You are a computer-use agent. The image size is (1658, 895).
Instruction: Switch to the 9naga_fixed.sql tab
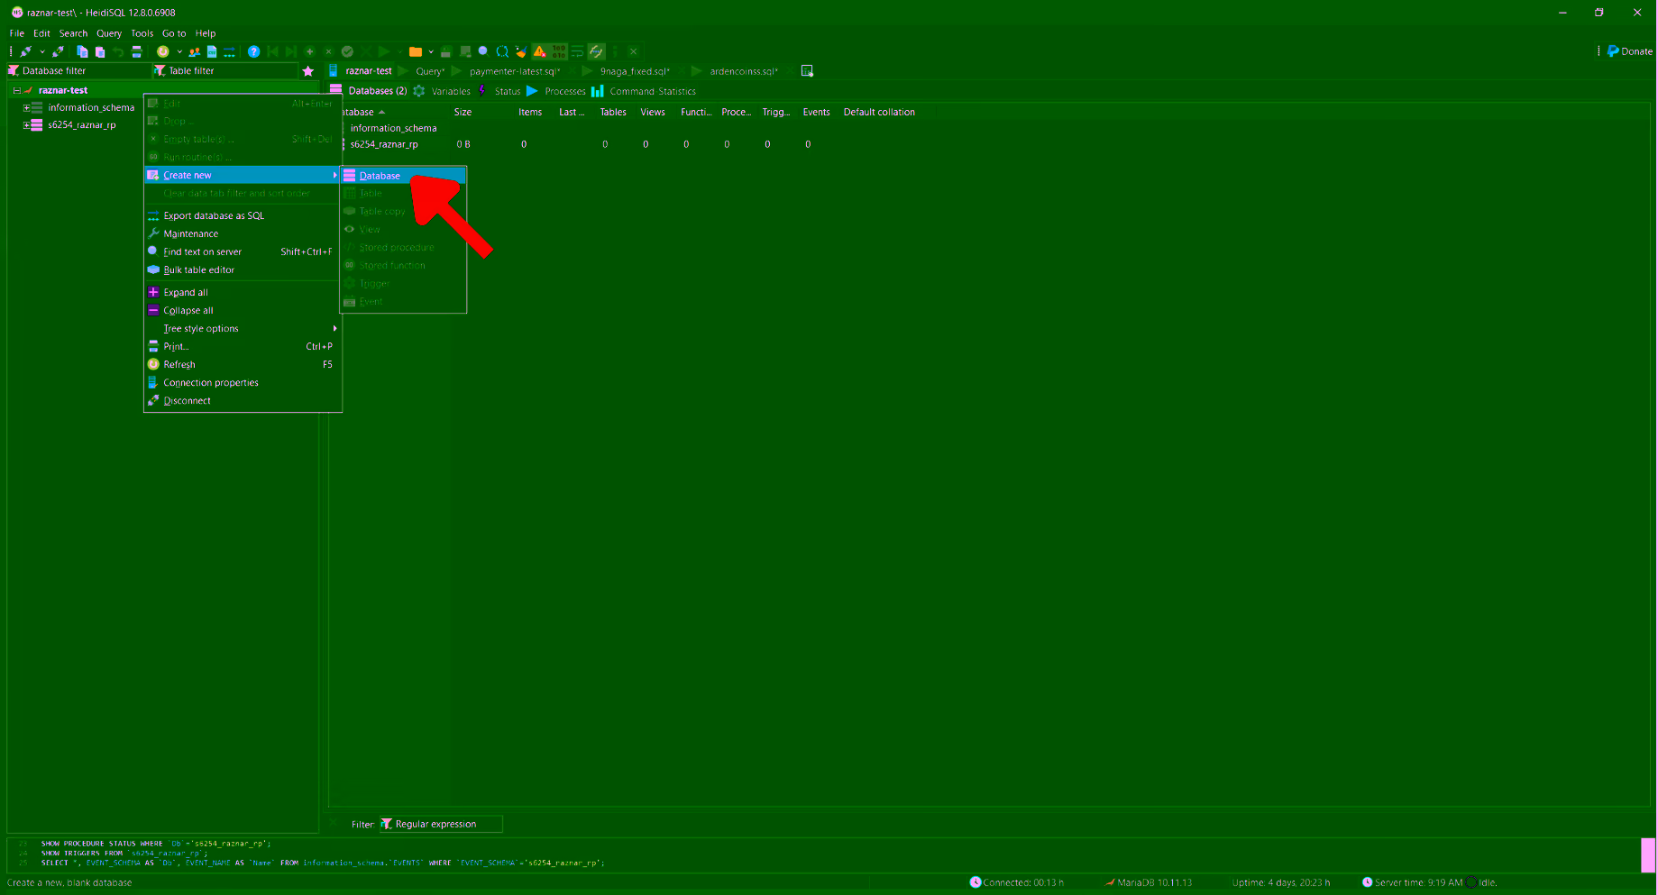(x=634, y=71)
